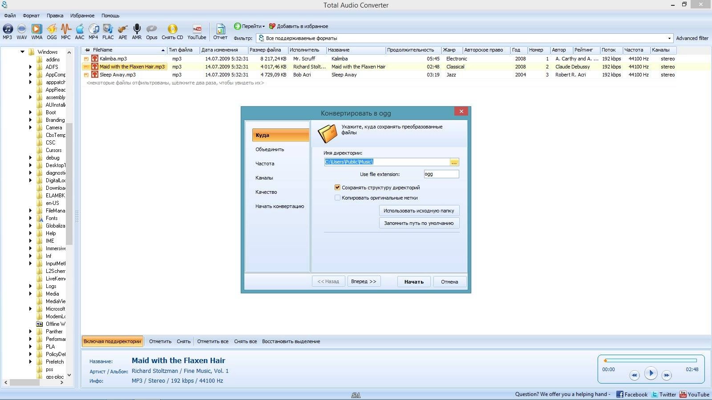Click the WMA format icon
Screen dimensions: 712x400
click(x=37, y=32)
